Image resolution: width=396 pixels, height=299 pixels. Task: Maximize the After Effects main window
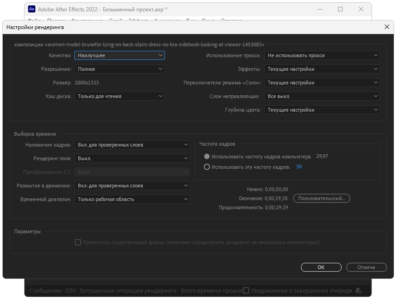click(x=340, y=10)
